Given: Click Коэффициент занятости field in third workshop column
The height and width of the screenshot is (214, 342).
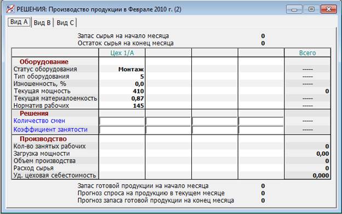Looking at the screenshot, I should [x=215, y=130].
